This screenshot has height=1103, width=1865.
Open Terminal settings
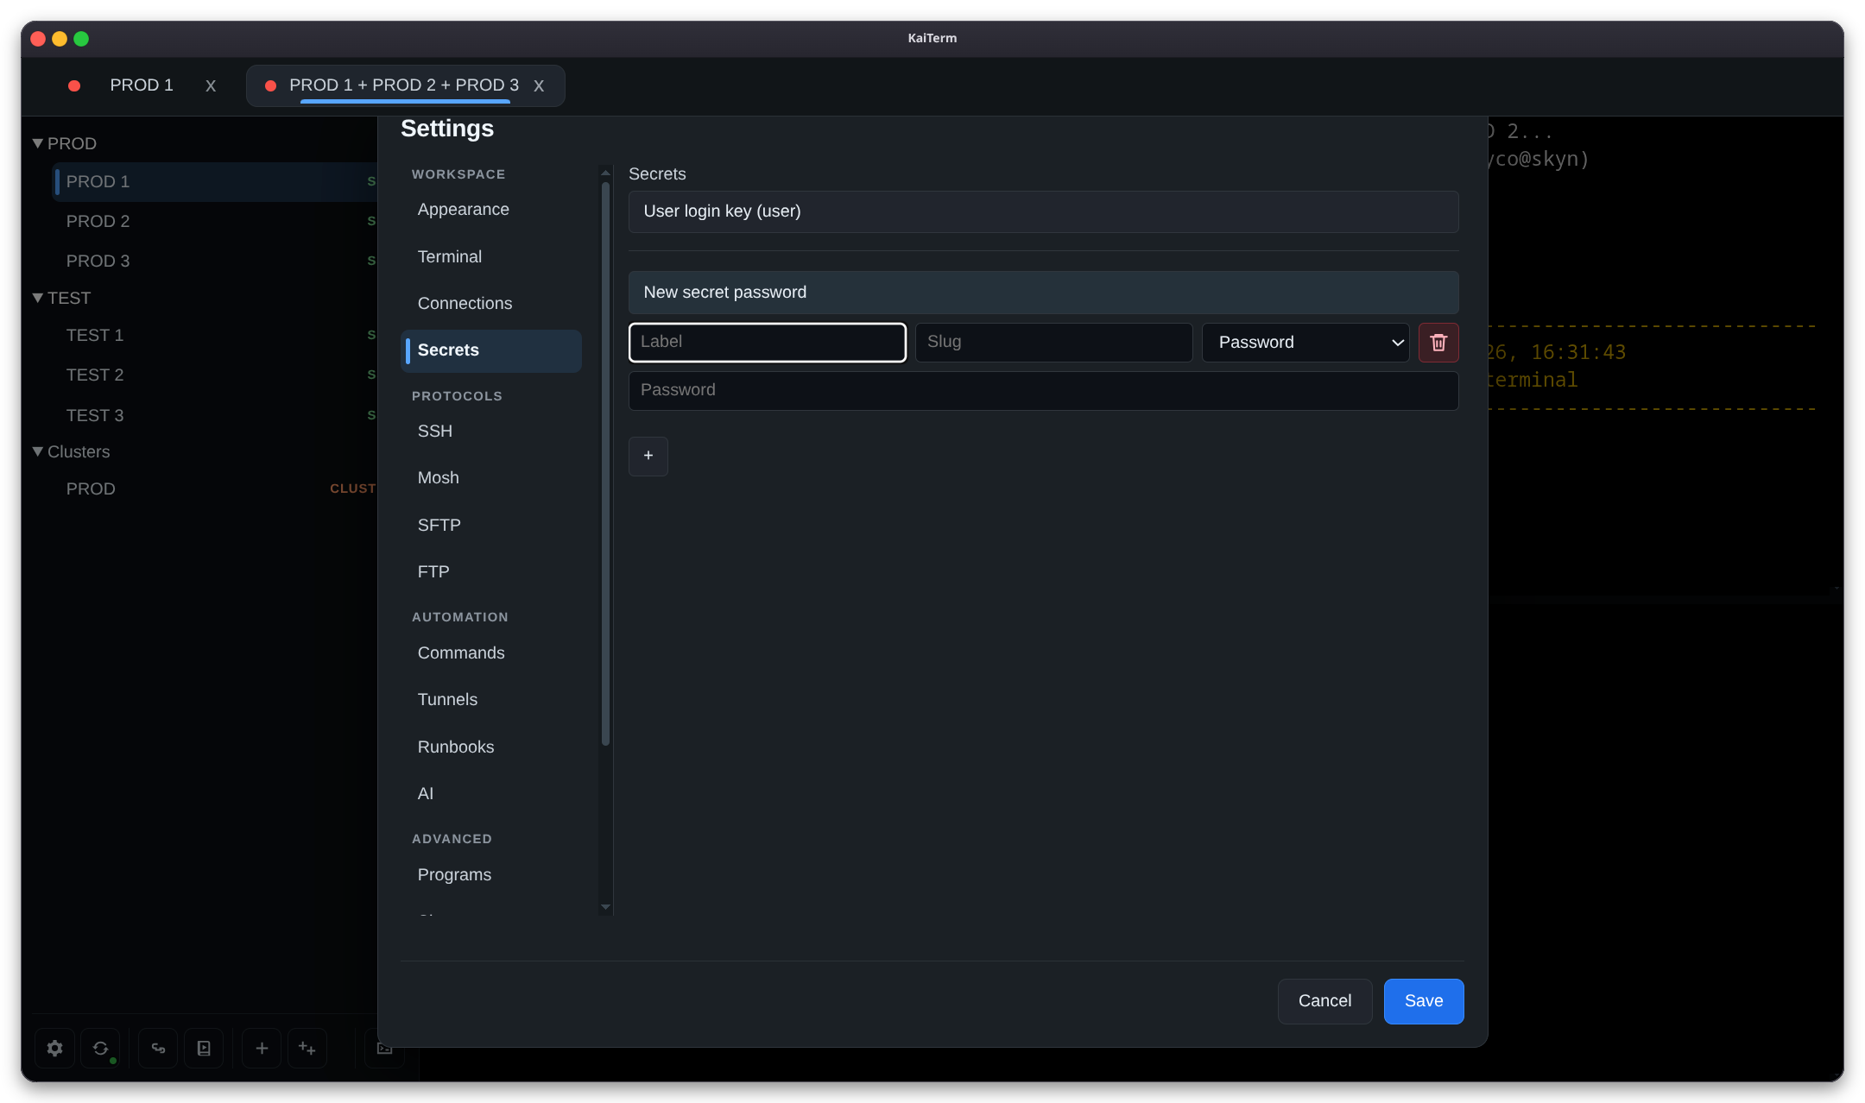tap(490, 257)
